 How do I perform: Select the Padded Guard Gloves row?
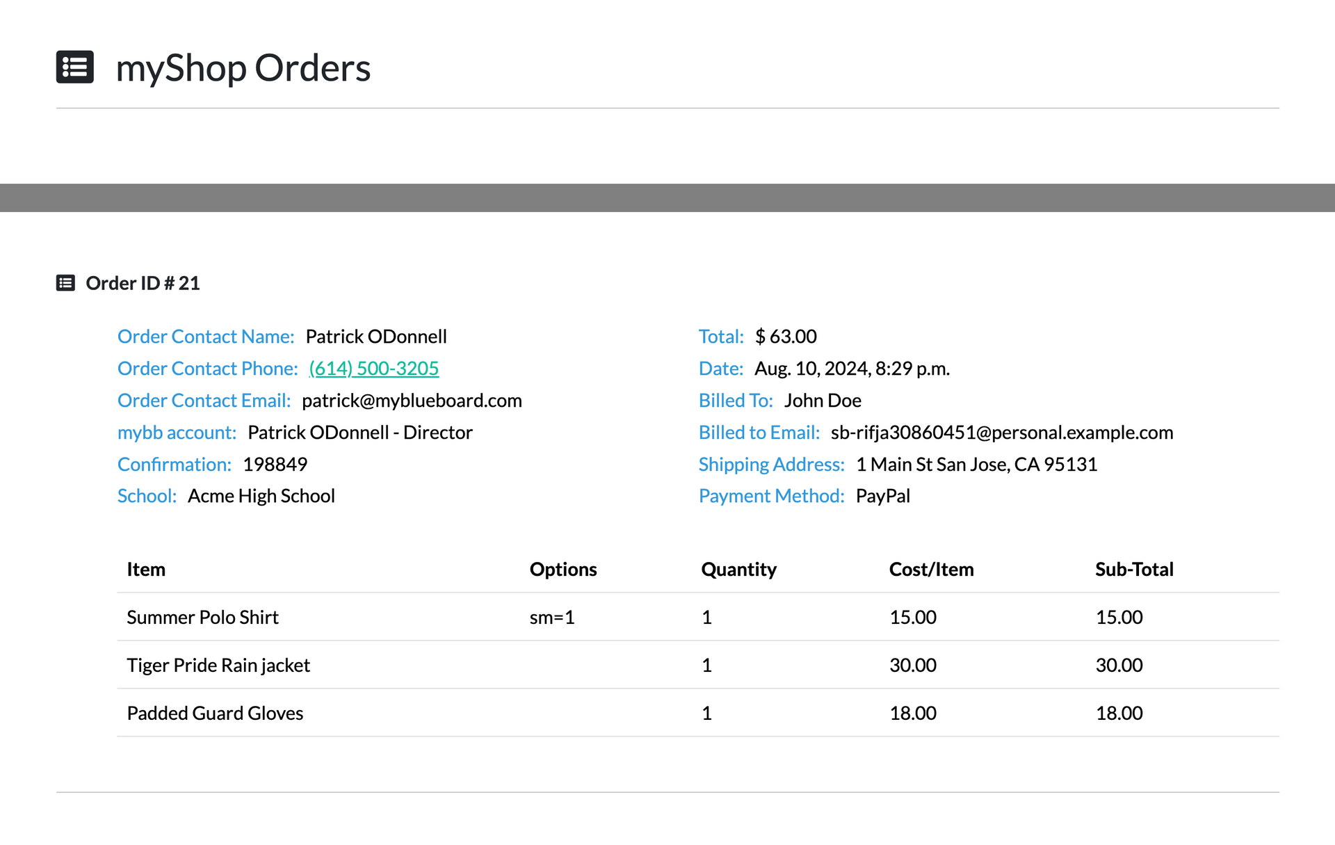(x=698, y=713)
